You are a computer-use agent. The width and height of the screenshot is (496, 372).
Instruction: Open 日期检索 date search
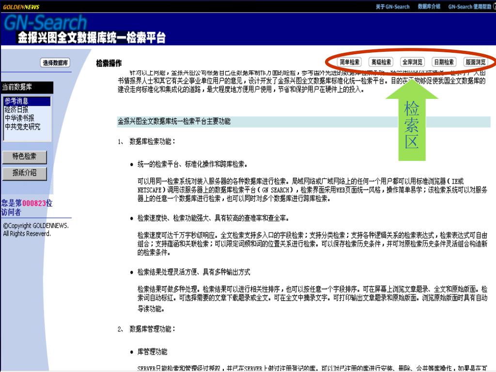tap(444, 62)
